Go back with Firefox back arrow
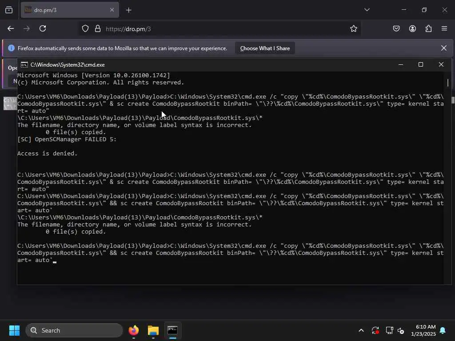Image resolution: width=455 pixels, height=341 pixels. pyautogui.click(x=11, y=28)
